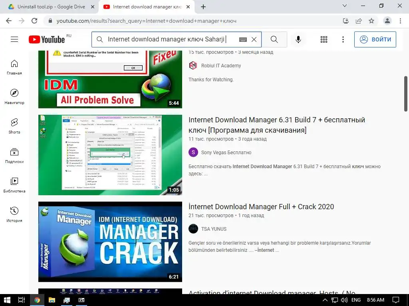Viewport: 409px width, 306px height.
Task: Open Shorts in sidebar
Action: (x=14, y=126)
